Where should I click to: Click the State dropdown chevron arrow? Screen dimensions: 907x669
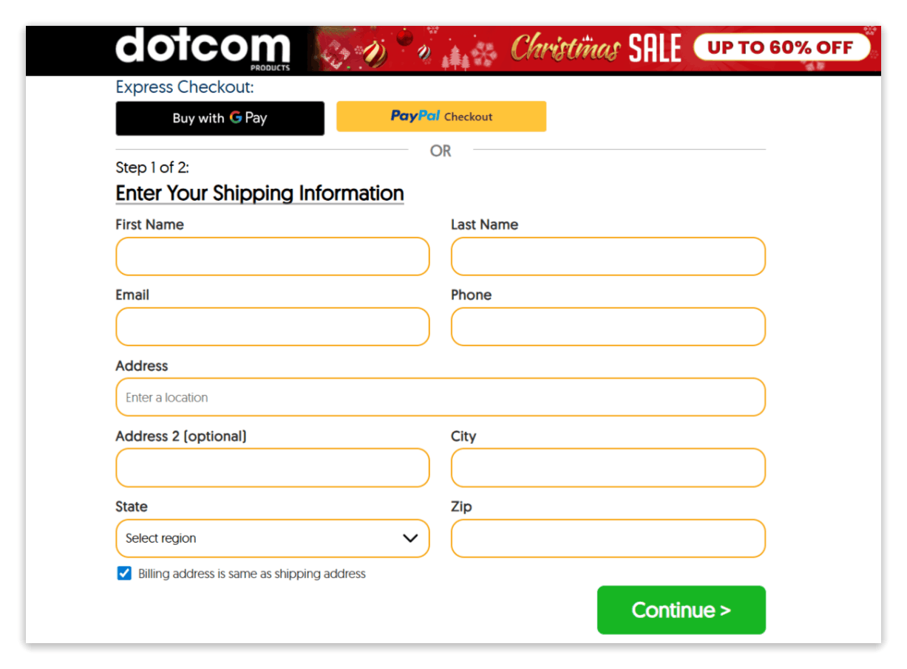point(411,538)
